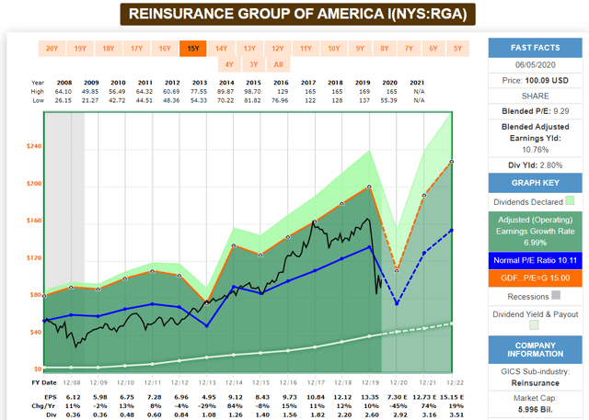Click the EPS estimate 15.15 E
Image resolution: width=589 pixels, height=420 pixels.
(x=452, y=397)
